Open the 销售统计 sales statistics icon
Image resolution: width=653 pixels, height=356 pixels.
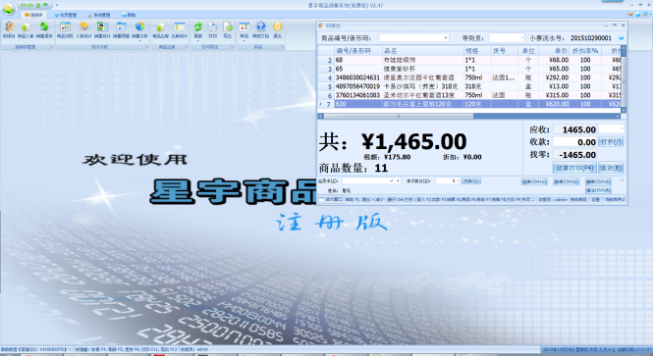(x=102, y=30)
